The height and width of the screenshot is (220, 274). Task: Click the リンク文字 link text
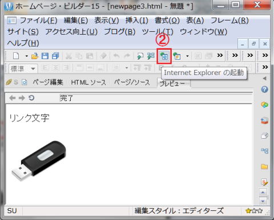(29, 118)
